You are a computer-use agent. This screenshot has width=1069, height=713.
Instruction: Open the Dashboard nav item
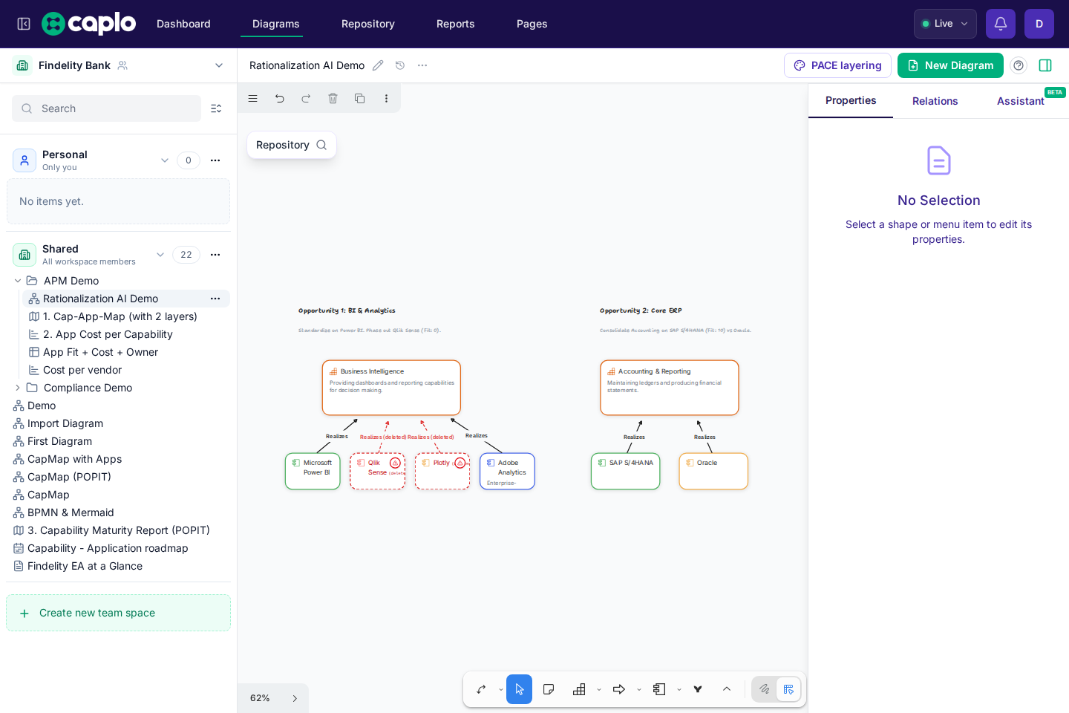click(183, 24)
